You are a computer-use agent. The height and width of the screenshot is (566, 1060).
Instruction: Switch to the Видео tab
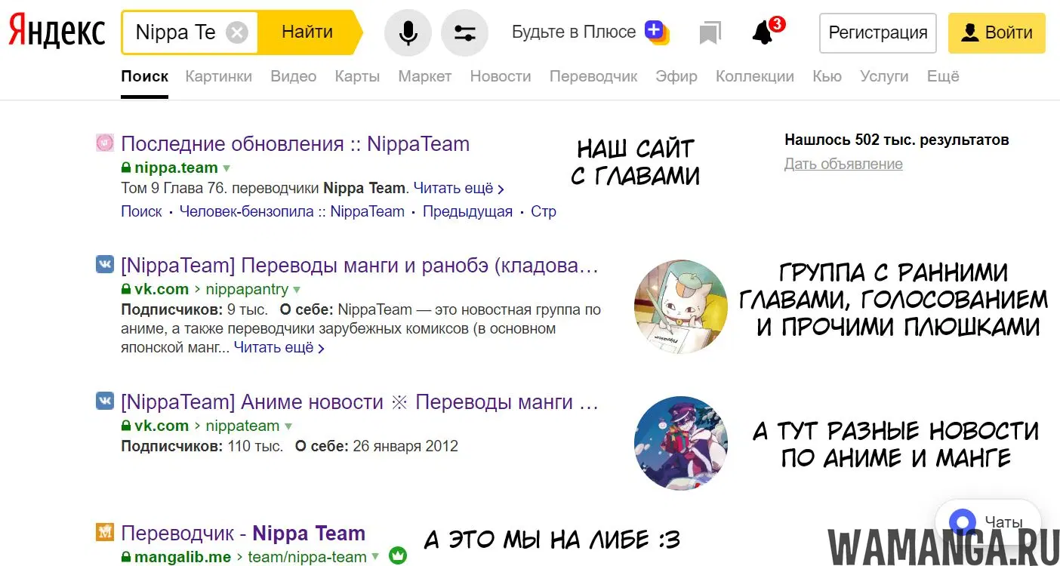coord(294,76)
